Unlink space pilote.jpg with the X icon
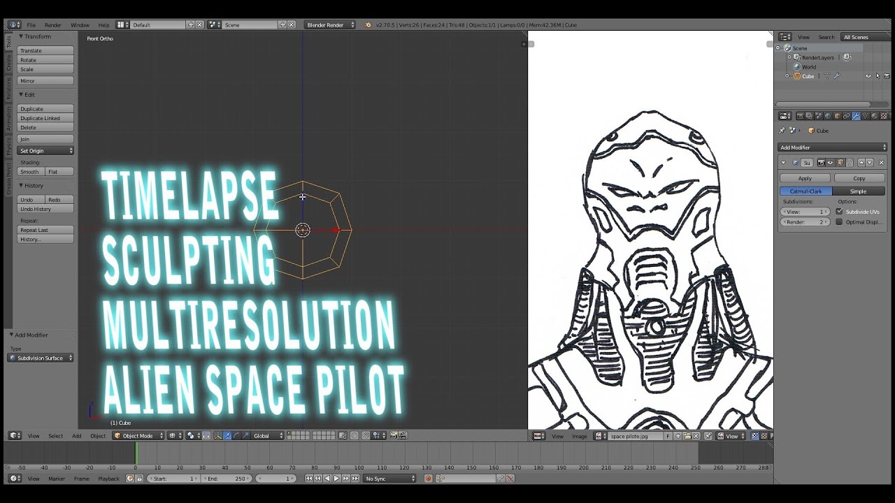895x503 pixels. point(697,436)
